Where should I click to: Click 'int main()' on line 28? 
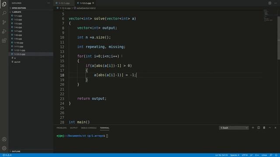coord(79,122)
